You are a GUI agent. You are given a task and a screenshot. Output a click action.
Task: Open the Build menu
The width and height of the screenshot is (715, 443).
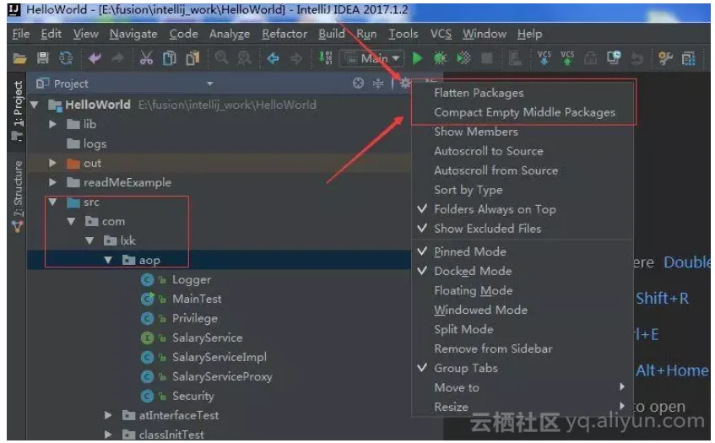[332, 34]
